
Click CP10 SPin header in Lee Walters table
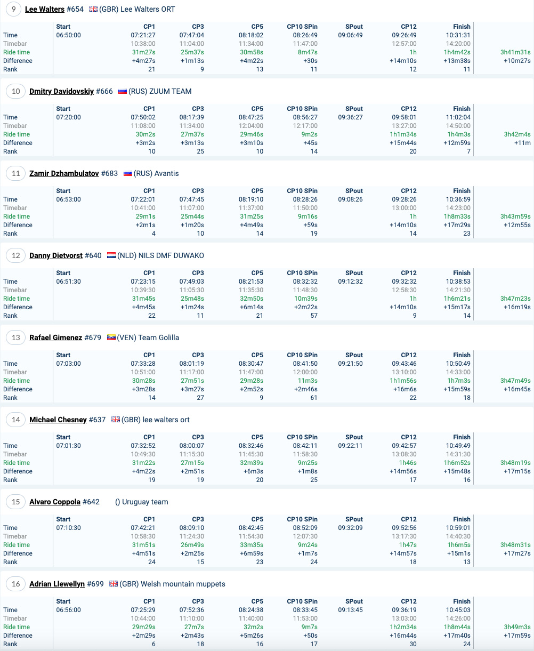pyautogui.click(x=302, y=26)
